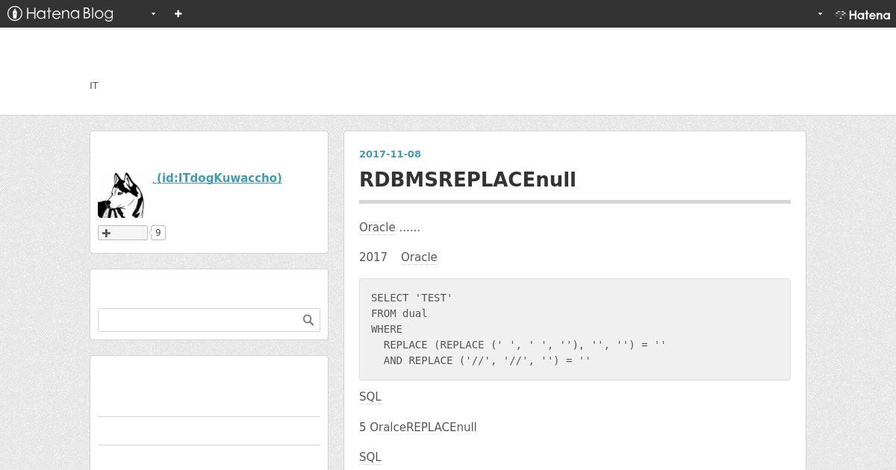Screen dimensions: 896x470
Task: Click the subscriber count 9 badge
Action: (x=158, y=233)
